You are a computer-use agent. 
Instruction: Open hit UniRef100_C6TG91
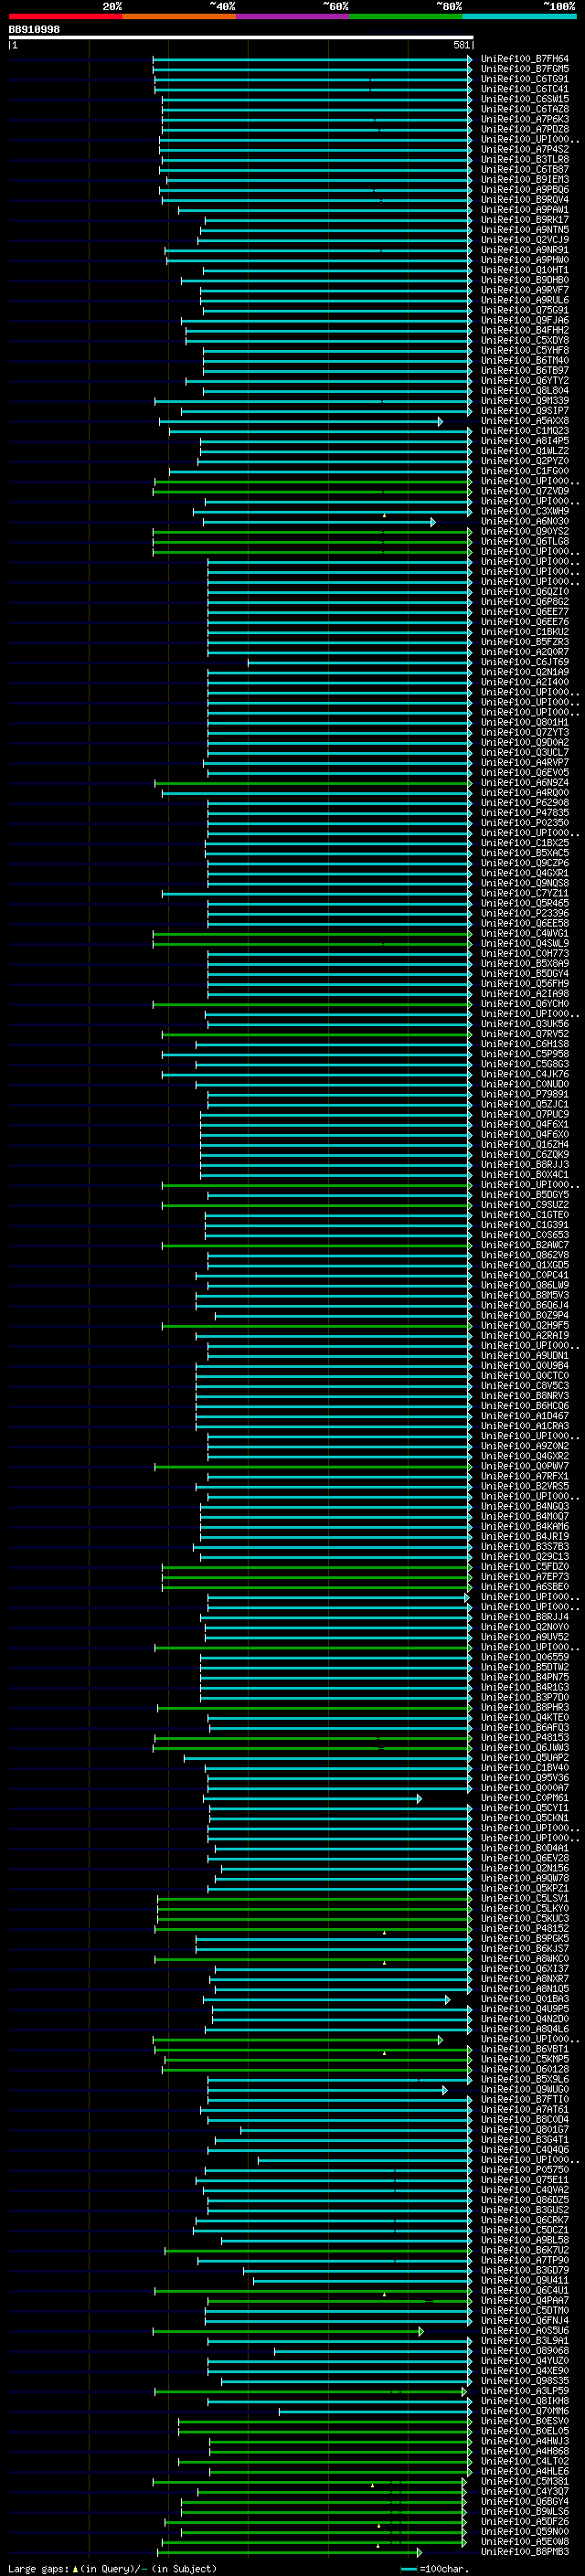tap(524, 79)
